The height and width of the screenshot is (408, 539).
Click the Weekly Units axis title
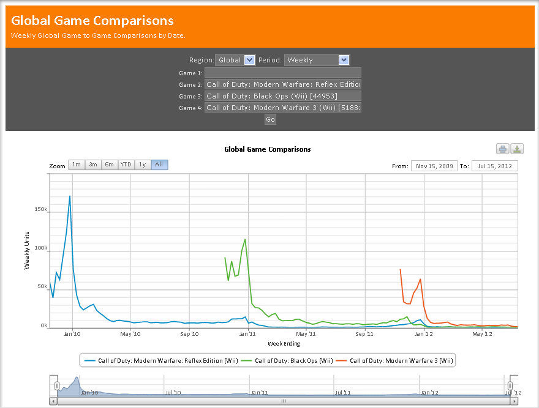tap(27, 250)
